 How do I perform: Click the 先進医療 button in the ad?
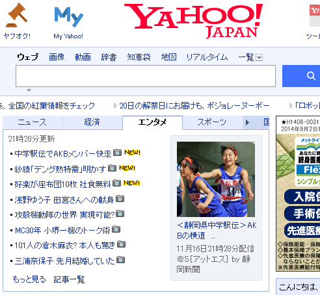coord(302,230)
